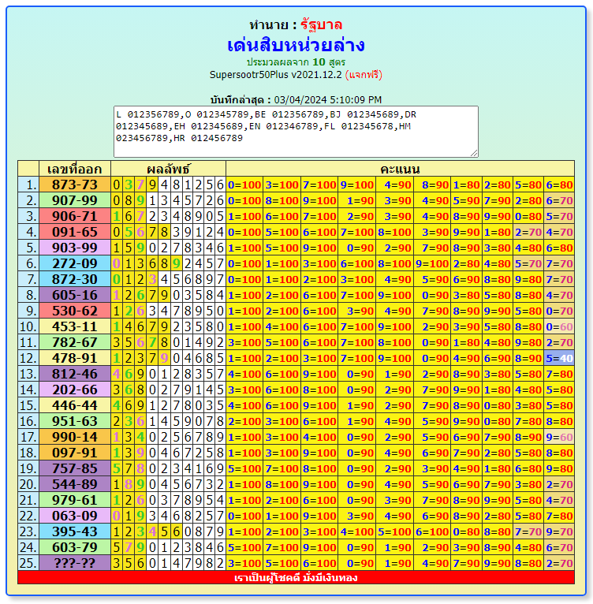The height and width of the screenshot is (604, 593).
Task: Click the 'เด่นสิบหน่วยล่าง' blue title
Action: point(296,45)
